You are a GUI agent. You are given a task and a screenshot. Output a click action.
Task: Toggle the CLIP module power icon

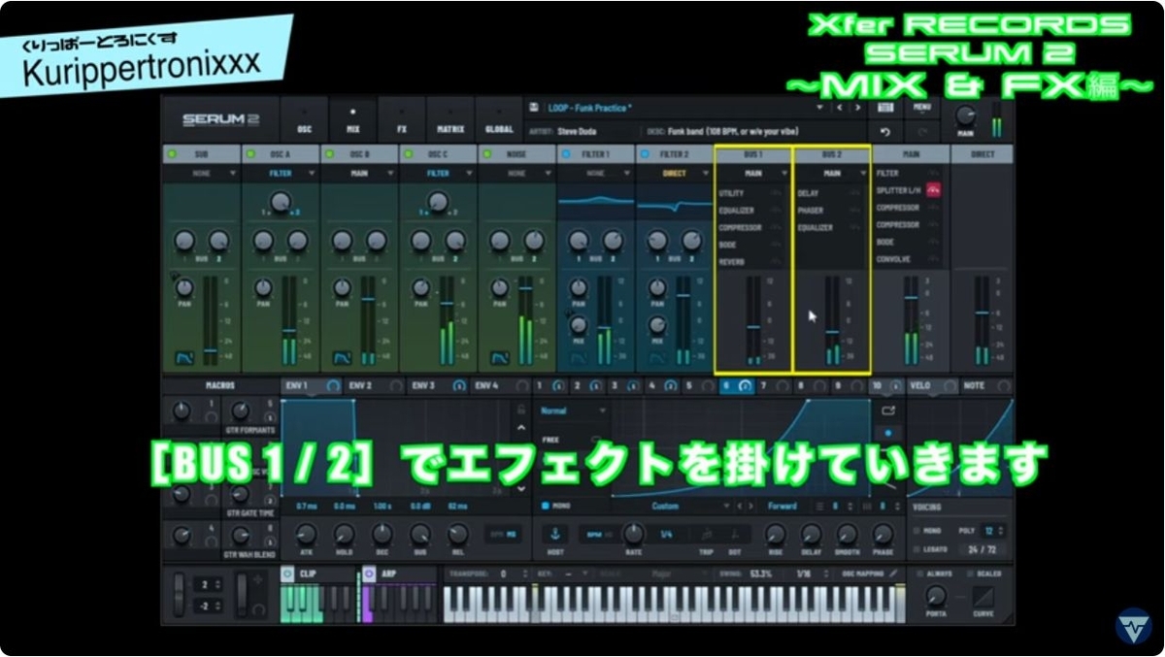point(287,574)
